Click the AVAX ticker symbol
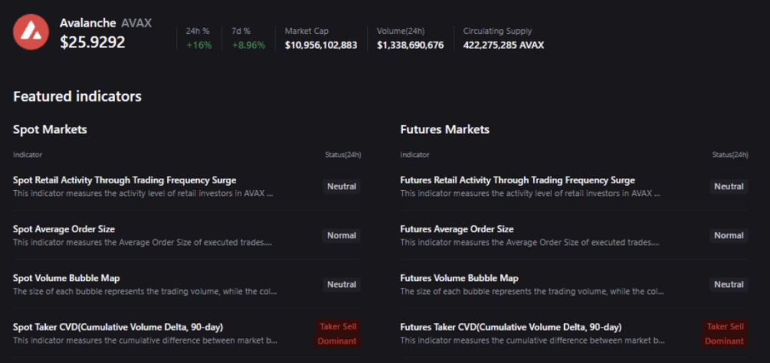Screen dimensions: 770x363 137,23
